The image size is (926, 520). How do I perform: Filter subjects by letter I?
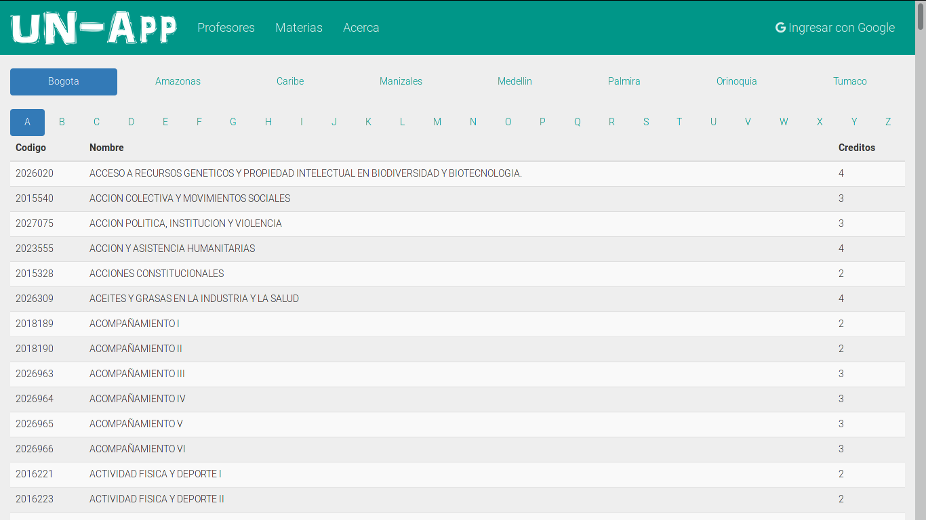pos(301,122)
